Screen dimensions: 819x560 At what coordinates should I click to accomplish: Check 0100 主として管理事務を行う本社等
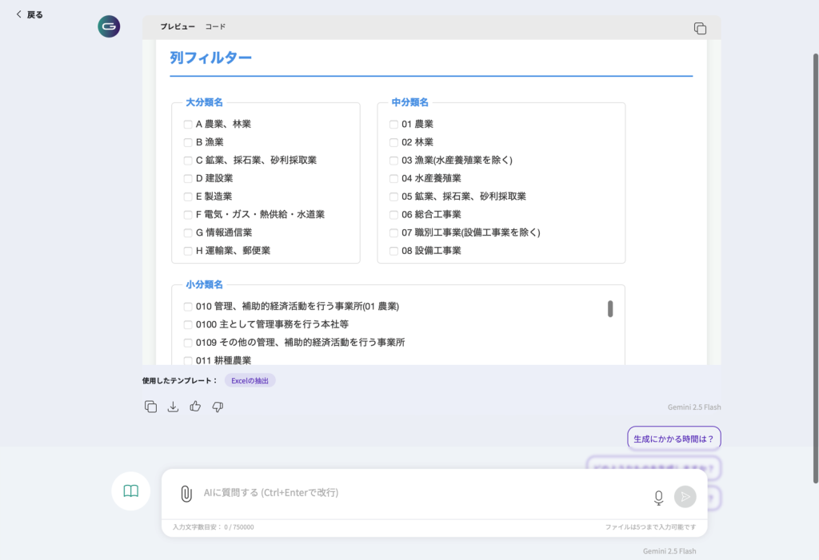pyautogui.click(x=188, y=324)
